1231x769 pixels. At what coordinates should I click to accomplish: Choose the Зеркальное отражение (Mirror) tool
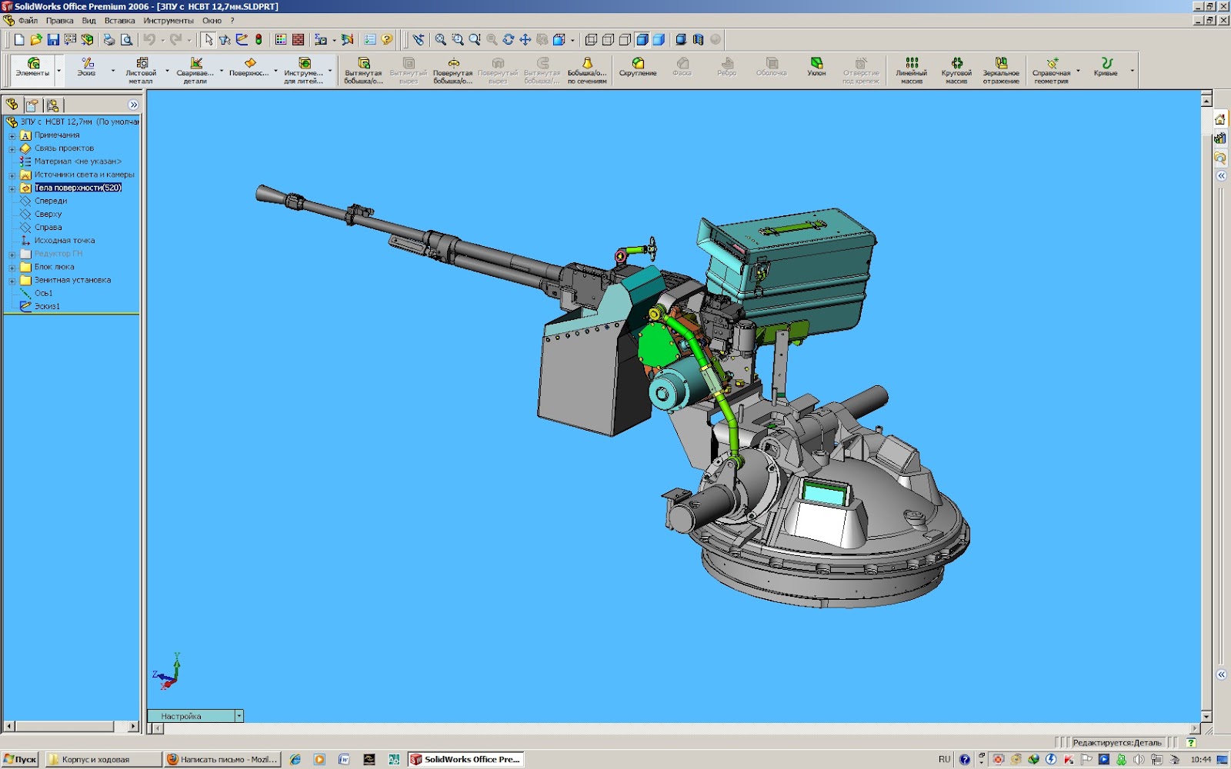point(1000,69)
